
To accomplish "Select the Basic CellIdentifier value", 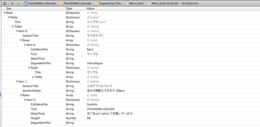I will (90, 49).
